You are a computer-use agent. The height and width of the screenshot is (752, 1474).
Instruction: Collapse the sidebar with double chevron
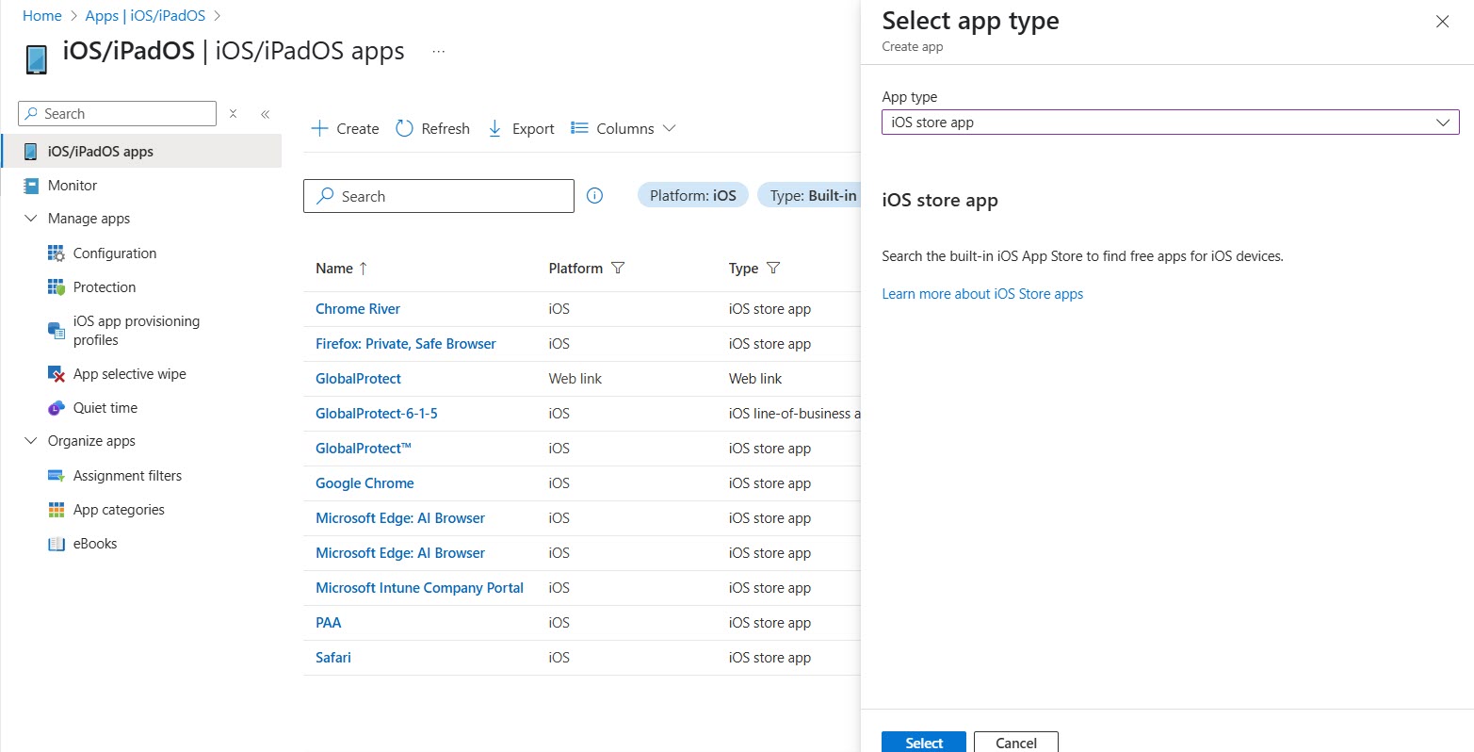266,114
